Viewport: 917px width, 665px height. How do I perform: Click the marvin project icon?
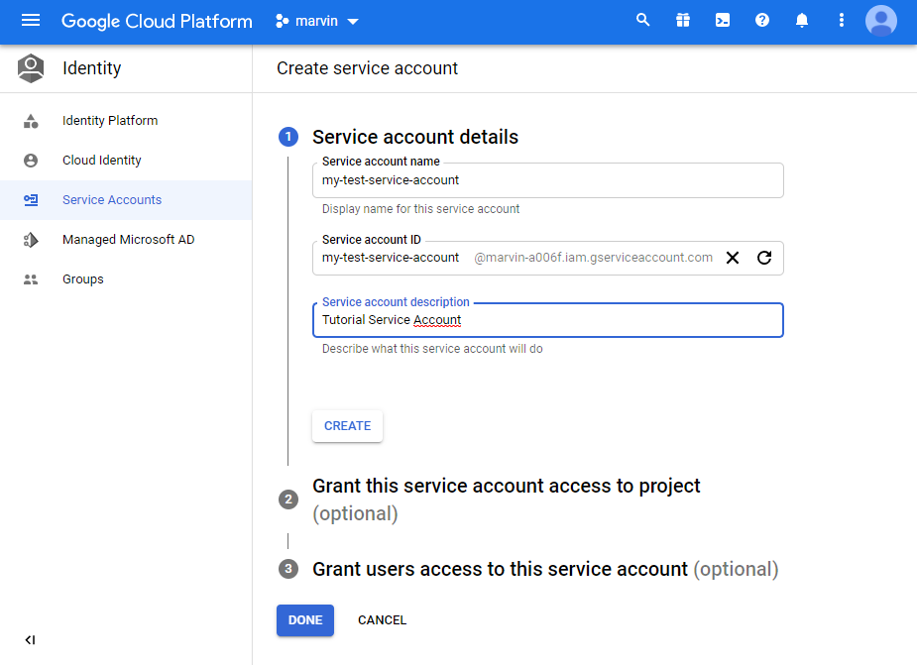click(x=283, y=21)
